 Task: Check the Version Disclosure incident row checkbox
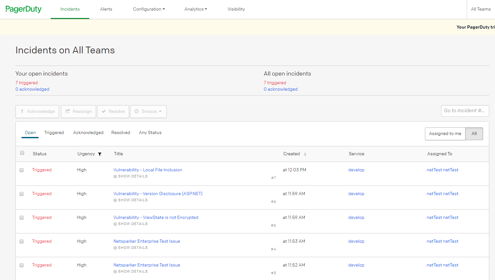(21, 194)
